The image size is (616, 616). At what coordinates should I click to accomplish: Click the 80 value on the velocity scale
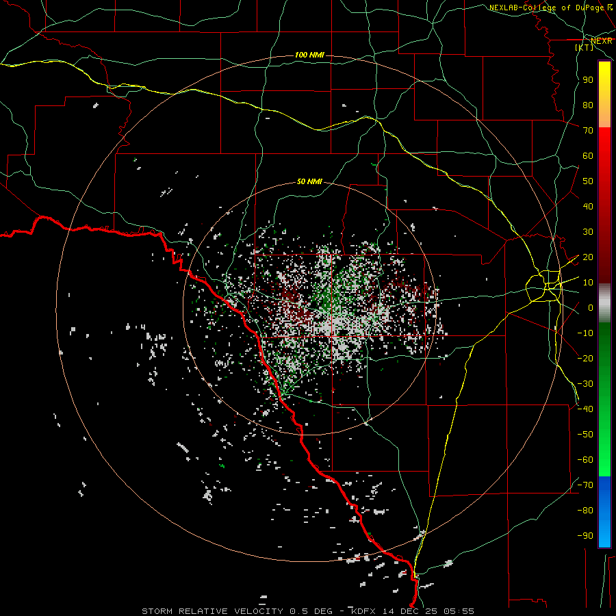click(x=588, y=105)
